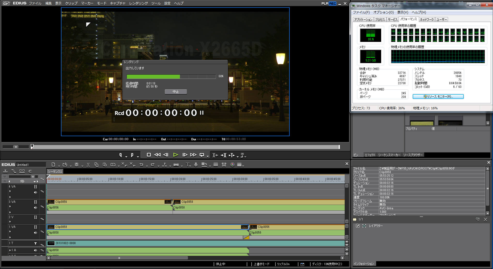Click the Save Project floppy icon
This screenshot has width=493, height=269.
(76, 165)
